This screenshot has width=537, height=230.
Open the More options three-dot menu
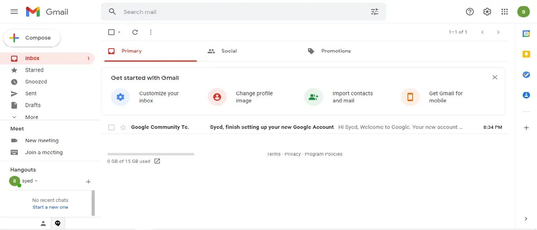pos(151,32)
